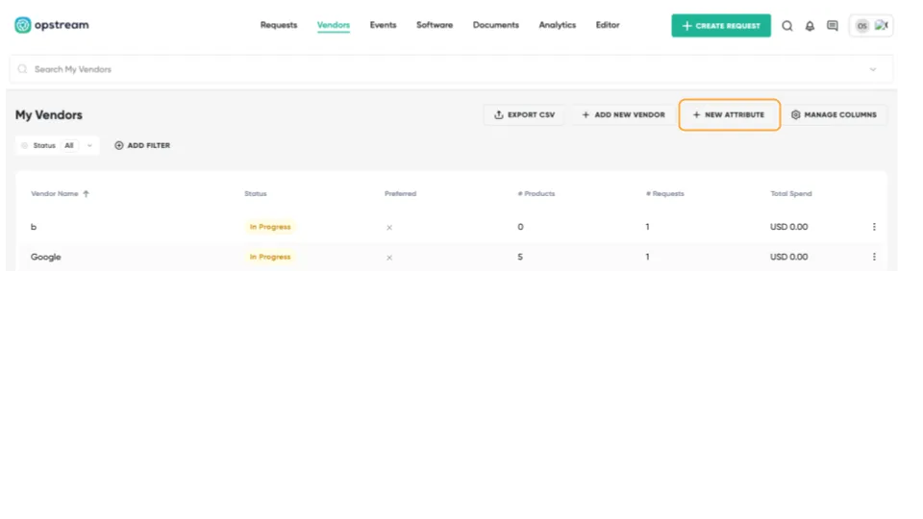
Task: Click the Preferred column header
Action: (400, 193)
